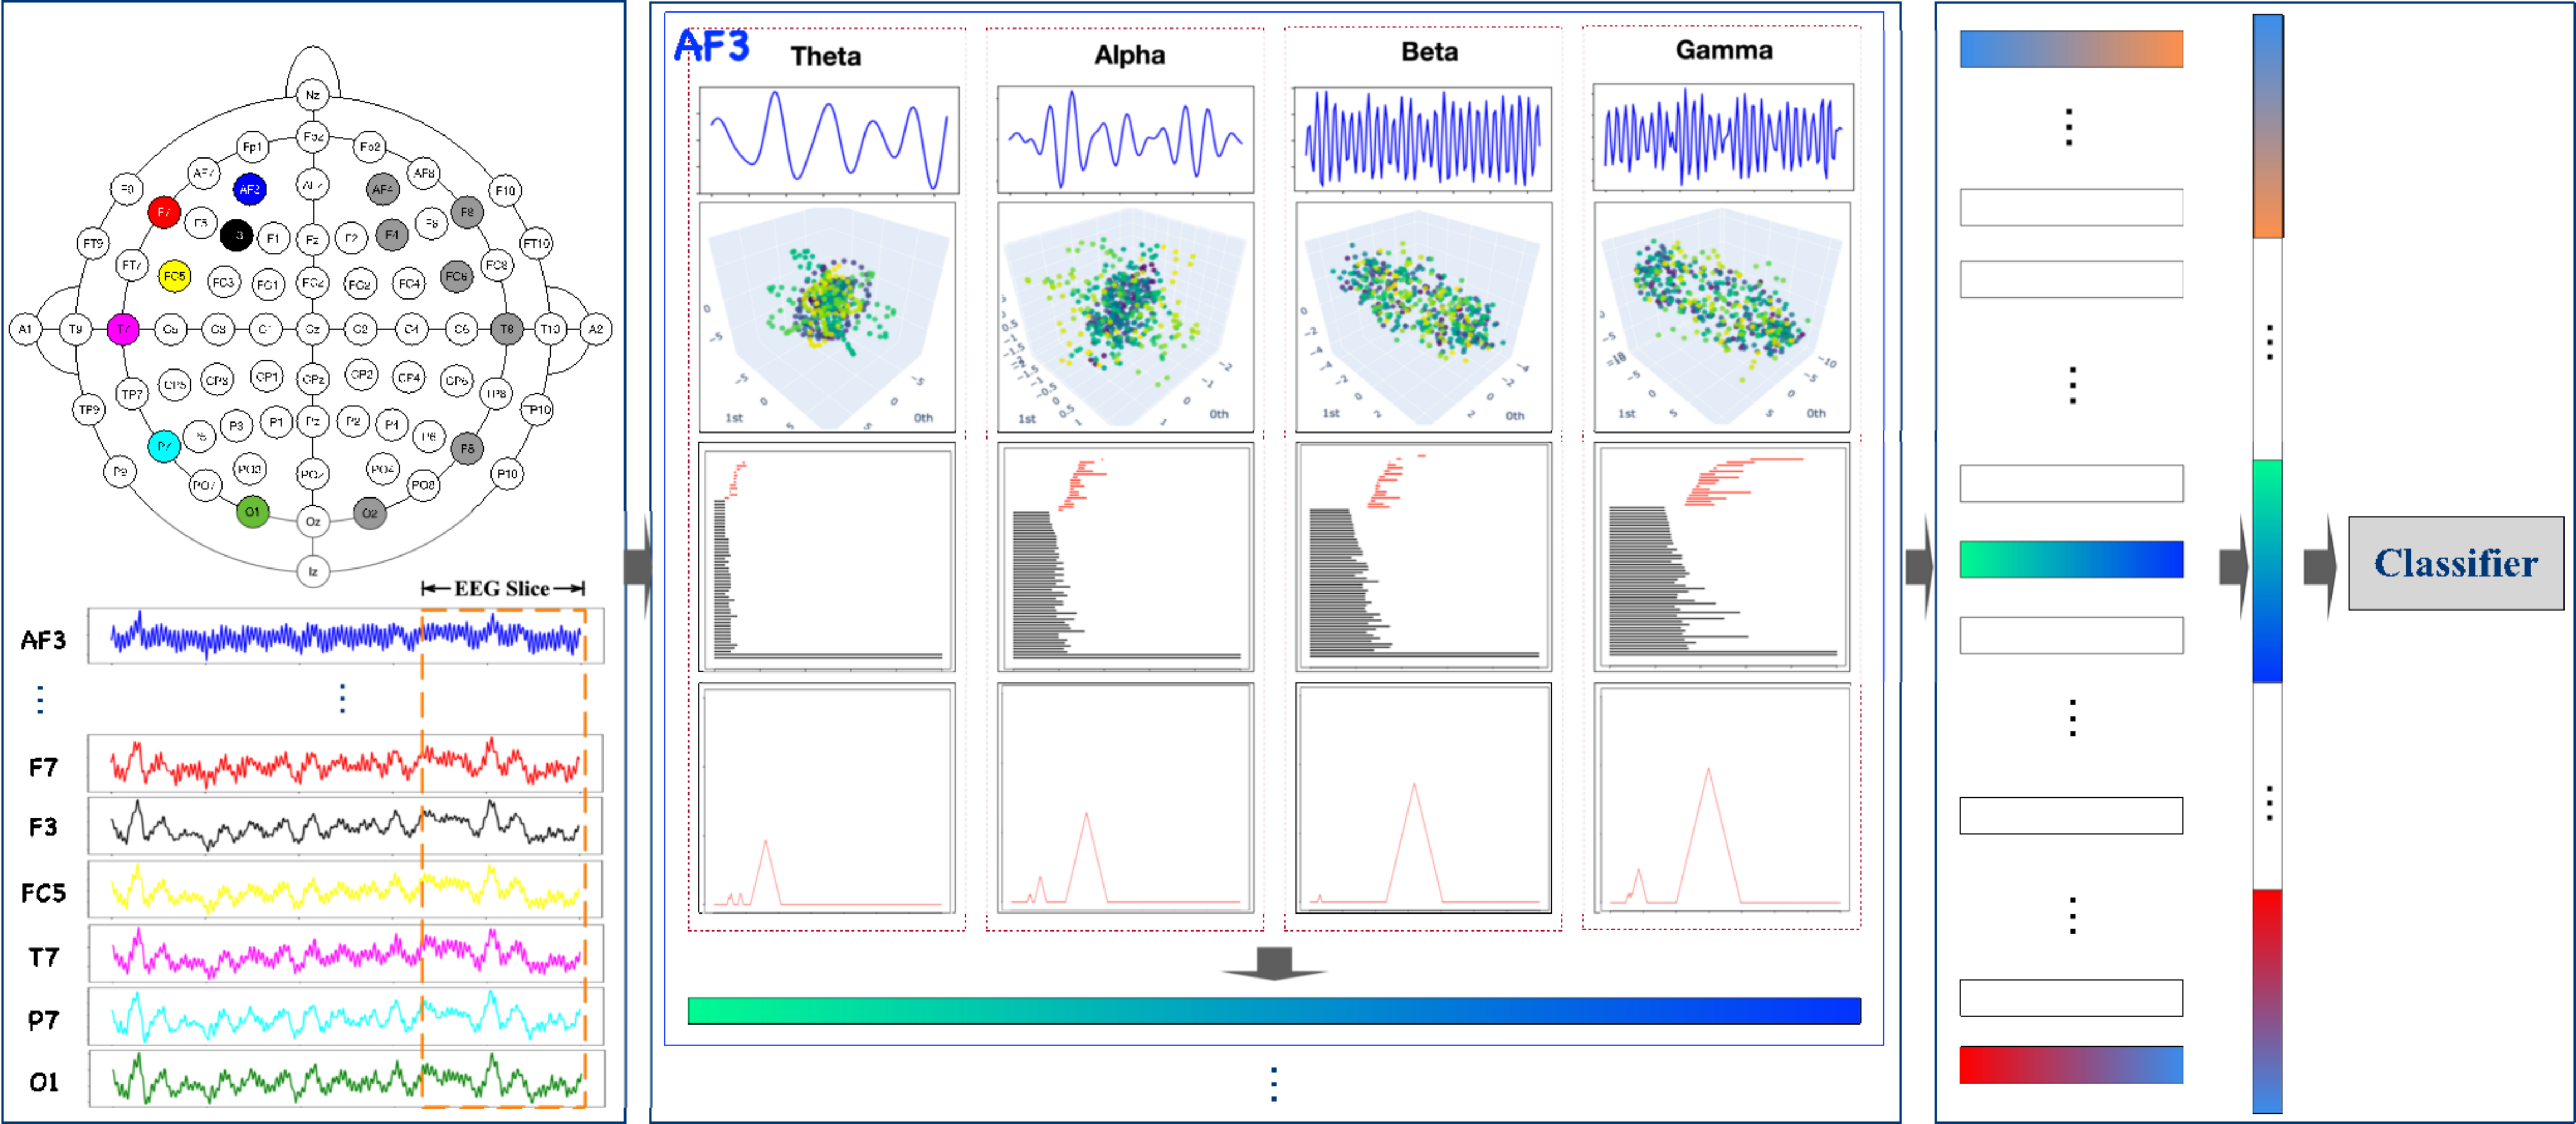
Task: Open the Beta band waveform plot
Action: pos(1423,139)
